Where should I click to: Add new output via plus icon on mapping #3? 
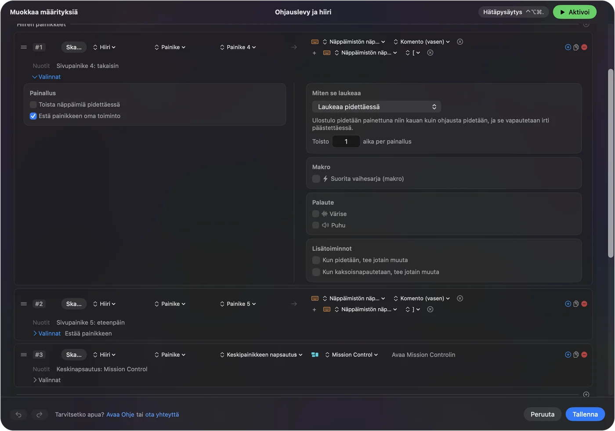point(568,355)
